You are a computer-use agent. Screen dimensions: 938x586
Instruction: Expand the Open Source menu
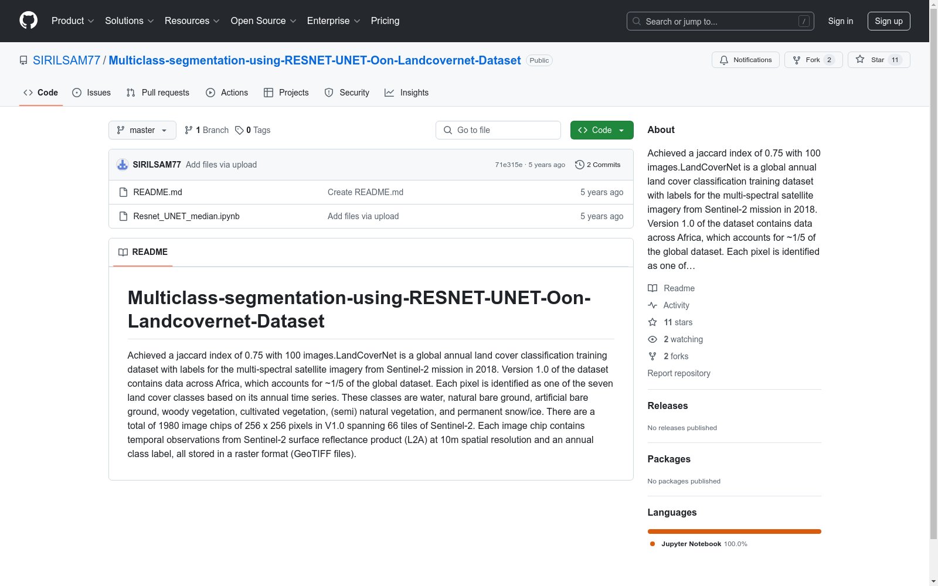264,21
